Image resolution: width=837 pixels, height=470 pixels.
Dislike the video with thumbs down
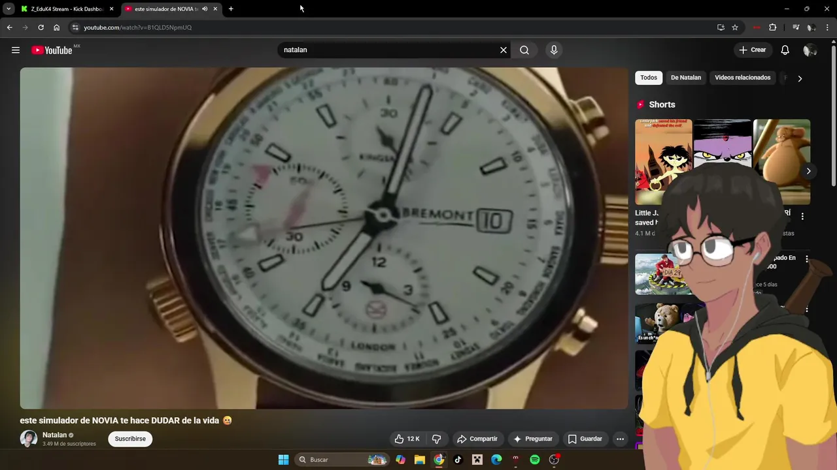click(436, 439)
